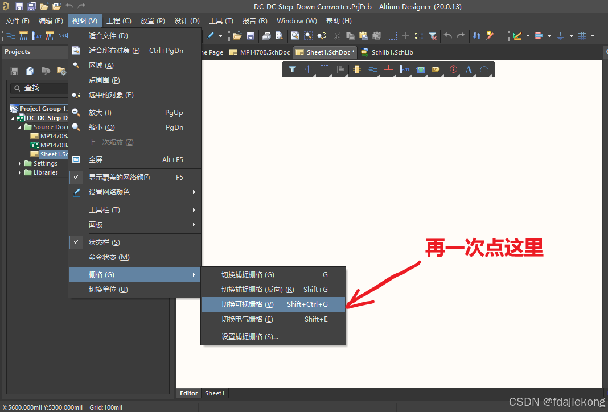608x412 pixels.
Task: Click the save disk icon in main toolbar
Action: point(250,36)
